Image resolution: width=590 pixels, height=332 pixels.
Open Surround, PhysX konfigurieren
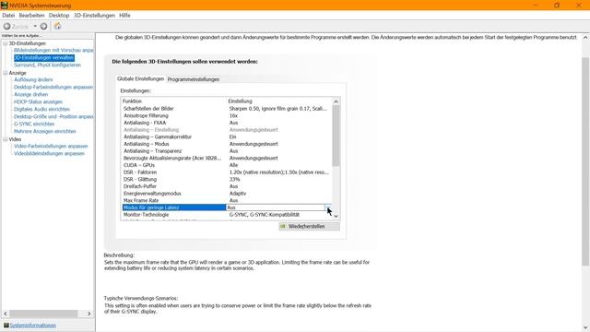47,65
